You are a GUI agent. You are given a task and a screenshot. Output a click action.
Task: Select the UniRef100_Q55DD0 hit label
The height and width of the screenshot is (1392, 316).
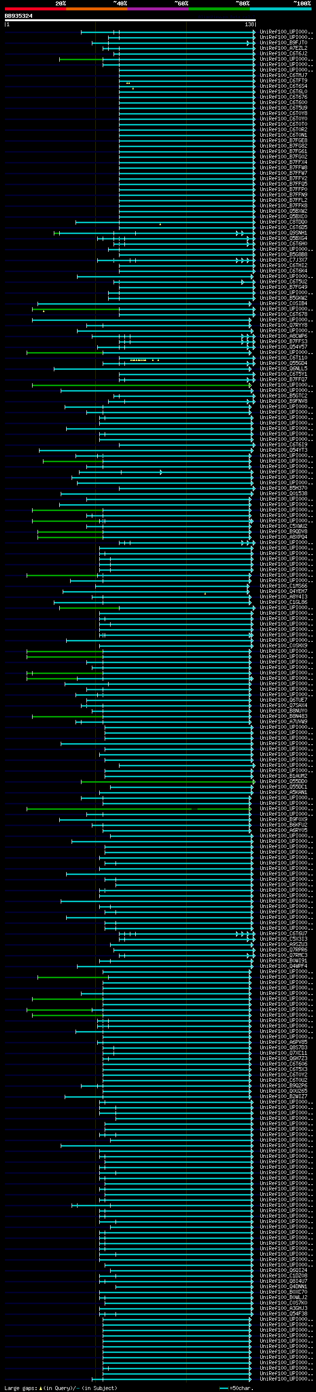click(283, 781)
